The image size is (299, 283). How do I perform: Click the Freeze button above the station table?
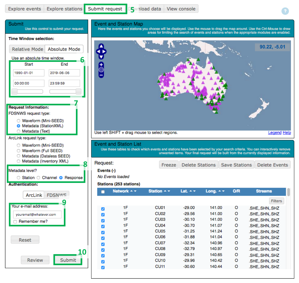click(x=169, y=165)
